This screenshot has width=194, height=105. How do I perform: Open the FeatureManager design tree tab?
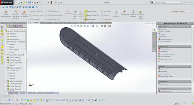7,26
